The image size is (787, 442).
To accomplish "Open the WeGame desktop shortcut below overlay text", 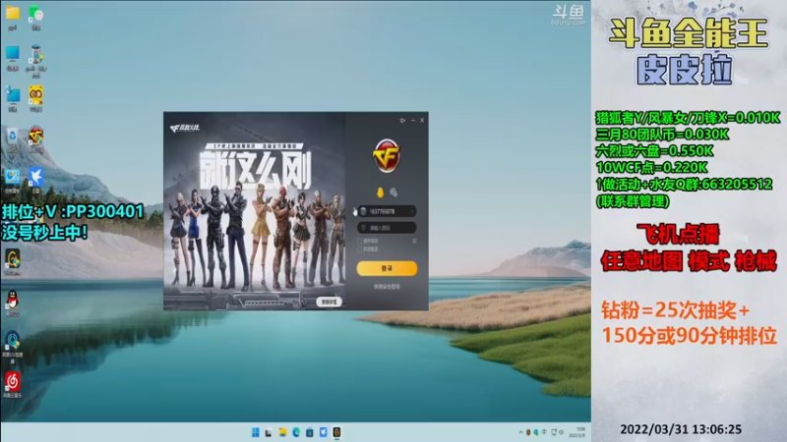I will click(13, 262).
